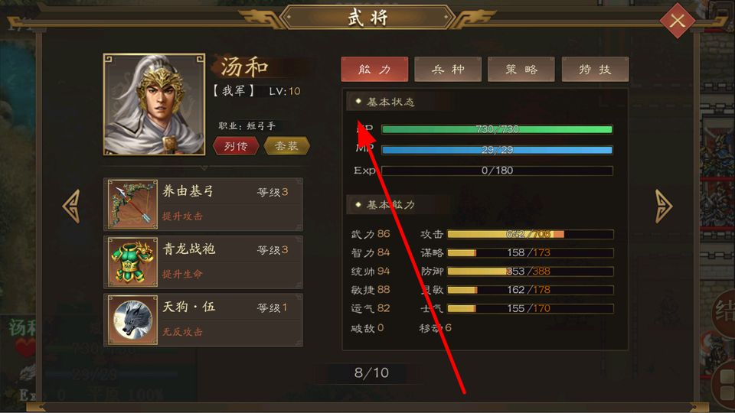Click the 天狗·伍 wolf accessory icon

(x=132, y=320)
